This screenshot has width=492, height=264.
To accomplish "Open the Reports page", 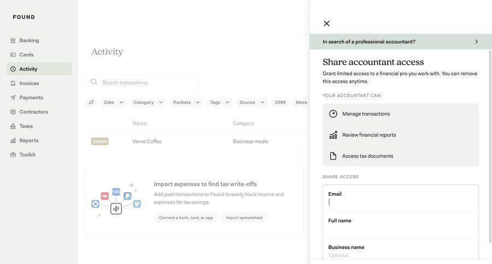I will click(x=39, y=140).
